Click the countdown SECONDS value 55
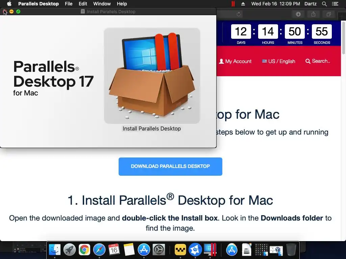Viewport: 346px width, 259px height. [322, 31]
